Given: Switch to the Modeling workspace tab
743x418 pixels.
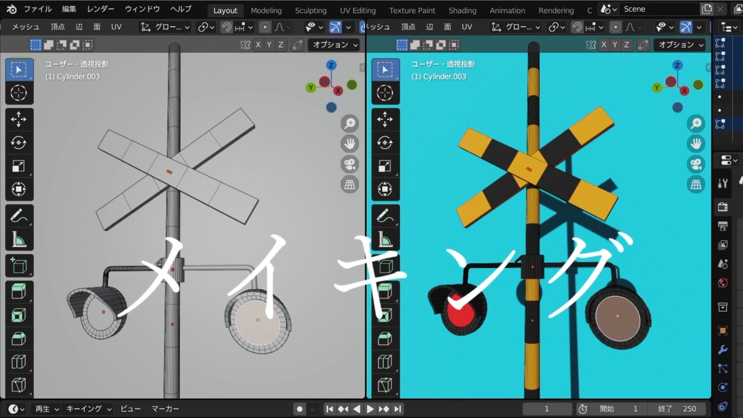Looking at the screenshot, I should [266, 10].
